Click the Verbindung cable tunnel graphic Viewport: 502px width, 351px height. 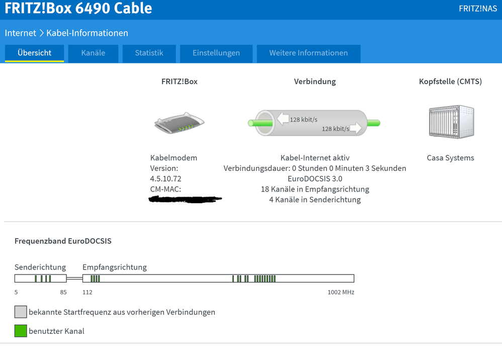[312, 122]
